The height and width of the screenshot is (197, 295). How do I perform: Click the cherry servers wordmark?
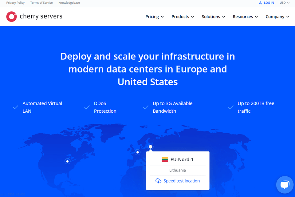(41, 16)
